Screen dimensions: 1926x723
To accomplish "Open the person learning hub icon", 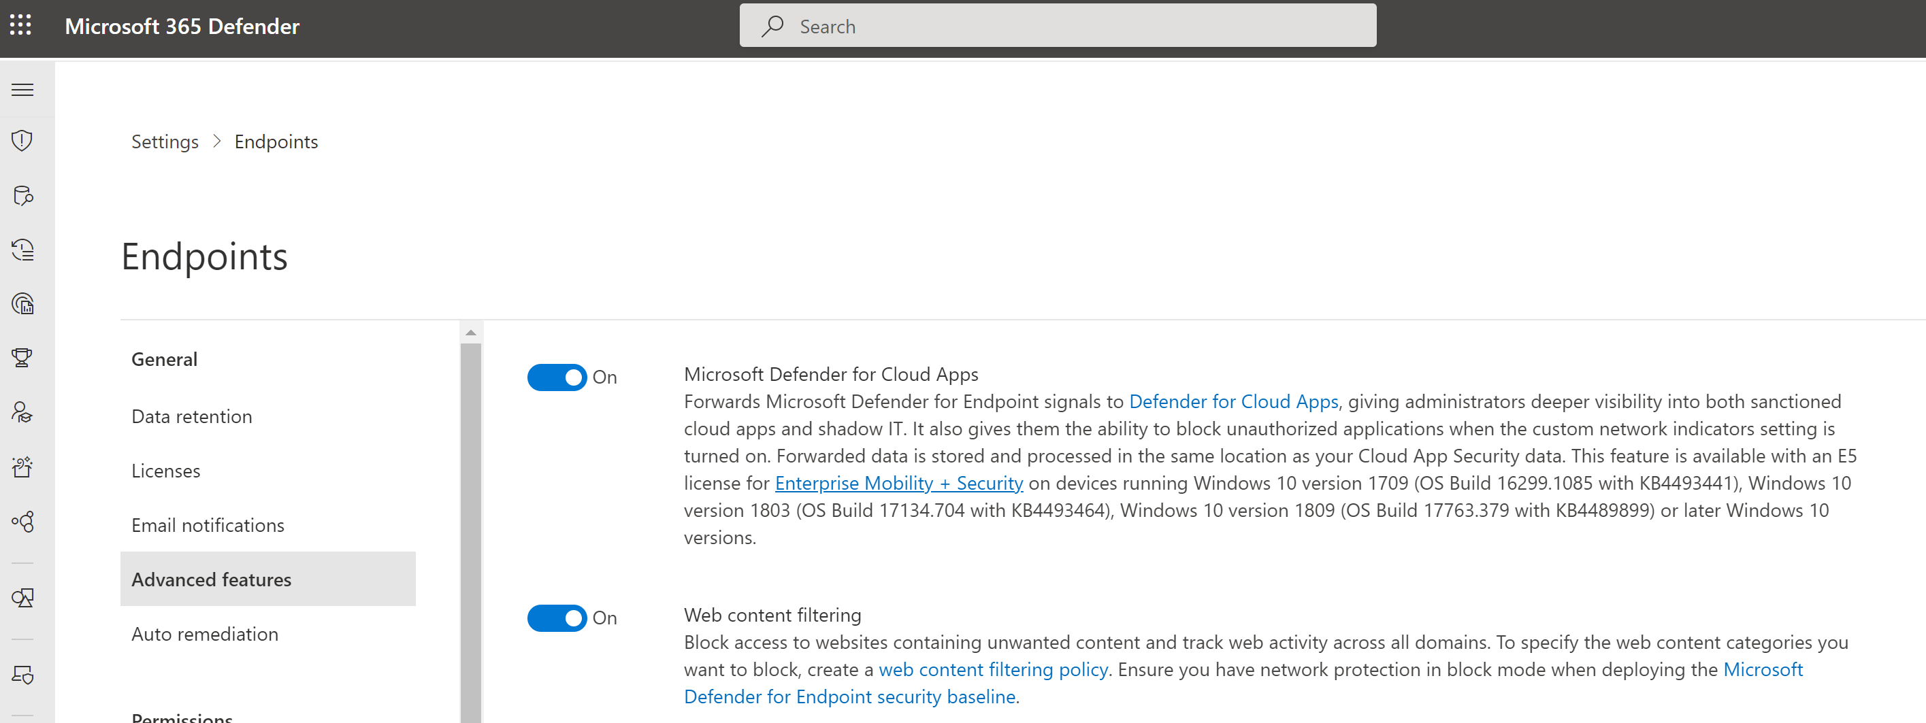I will (x=22, y=413).
